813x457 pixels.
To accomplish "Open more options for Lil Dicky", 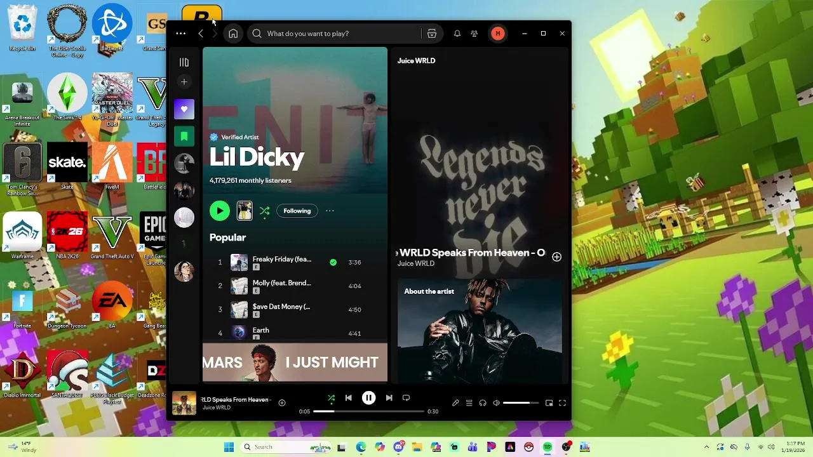I will 330,211.
